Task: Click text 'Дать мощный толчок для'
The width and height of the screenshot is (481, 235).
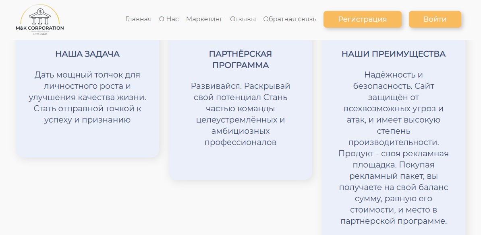Action: [x=87, y=75]
